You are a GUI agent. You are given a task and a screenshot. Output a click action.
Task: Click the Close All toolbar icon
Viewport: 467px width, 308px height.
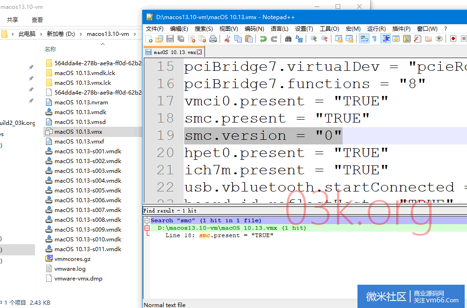point(203,39)
